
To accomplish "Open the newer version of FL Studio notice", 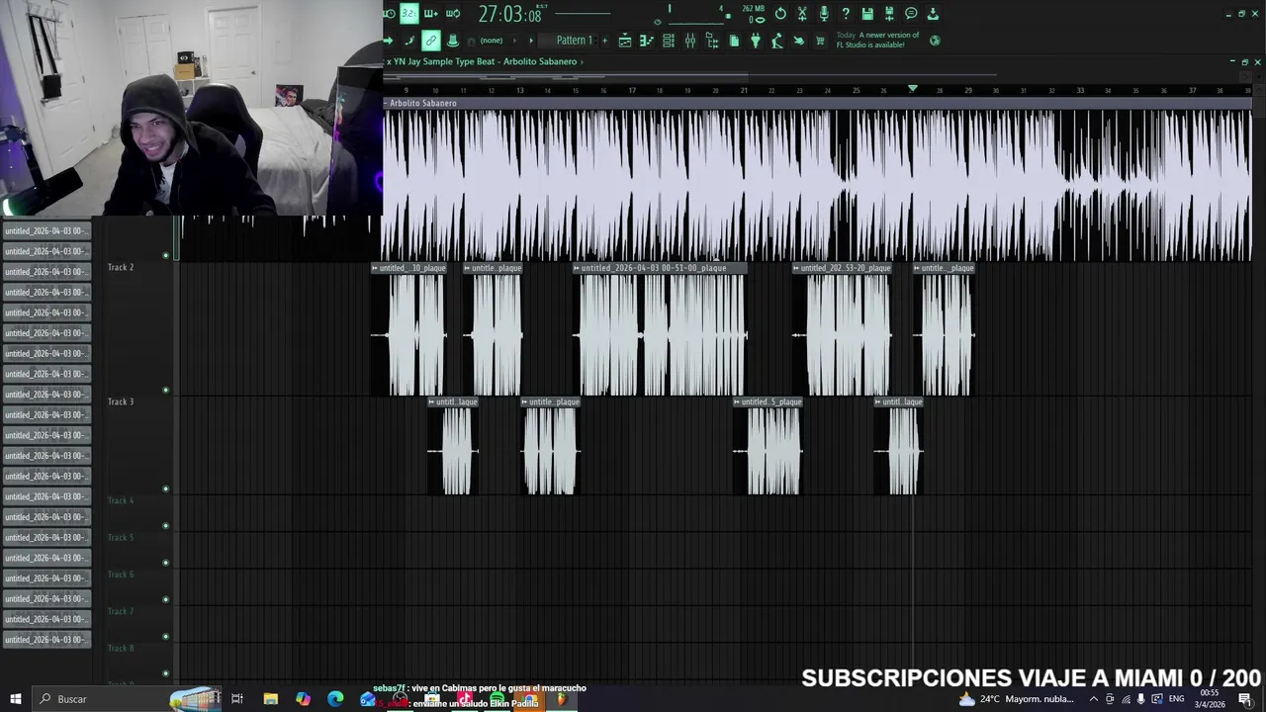I will (x=877, y=41).
